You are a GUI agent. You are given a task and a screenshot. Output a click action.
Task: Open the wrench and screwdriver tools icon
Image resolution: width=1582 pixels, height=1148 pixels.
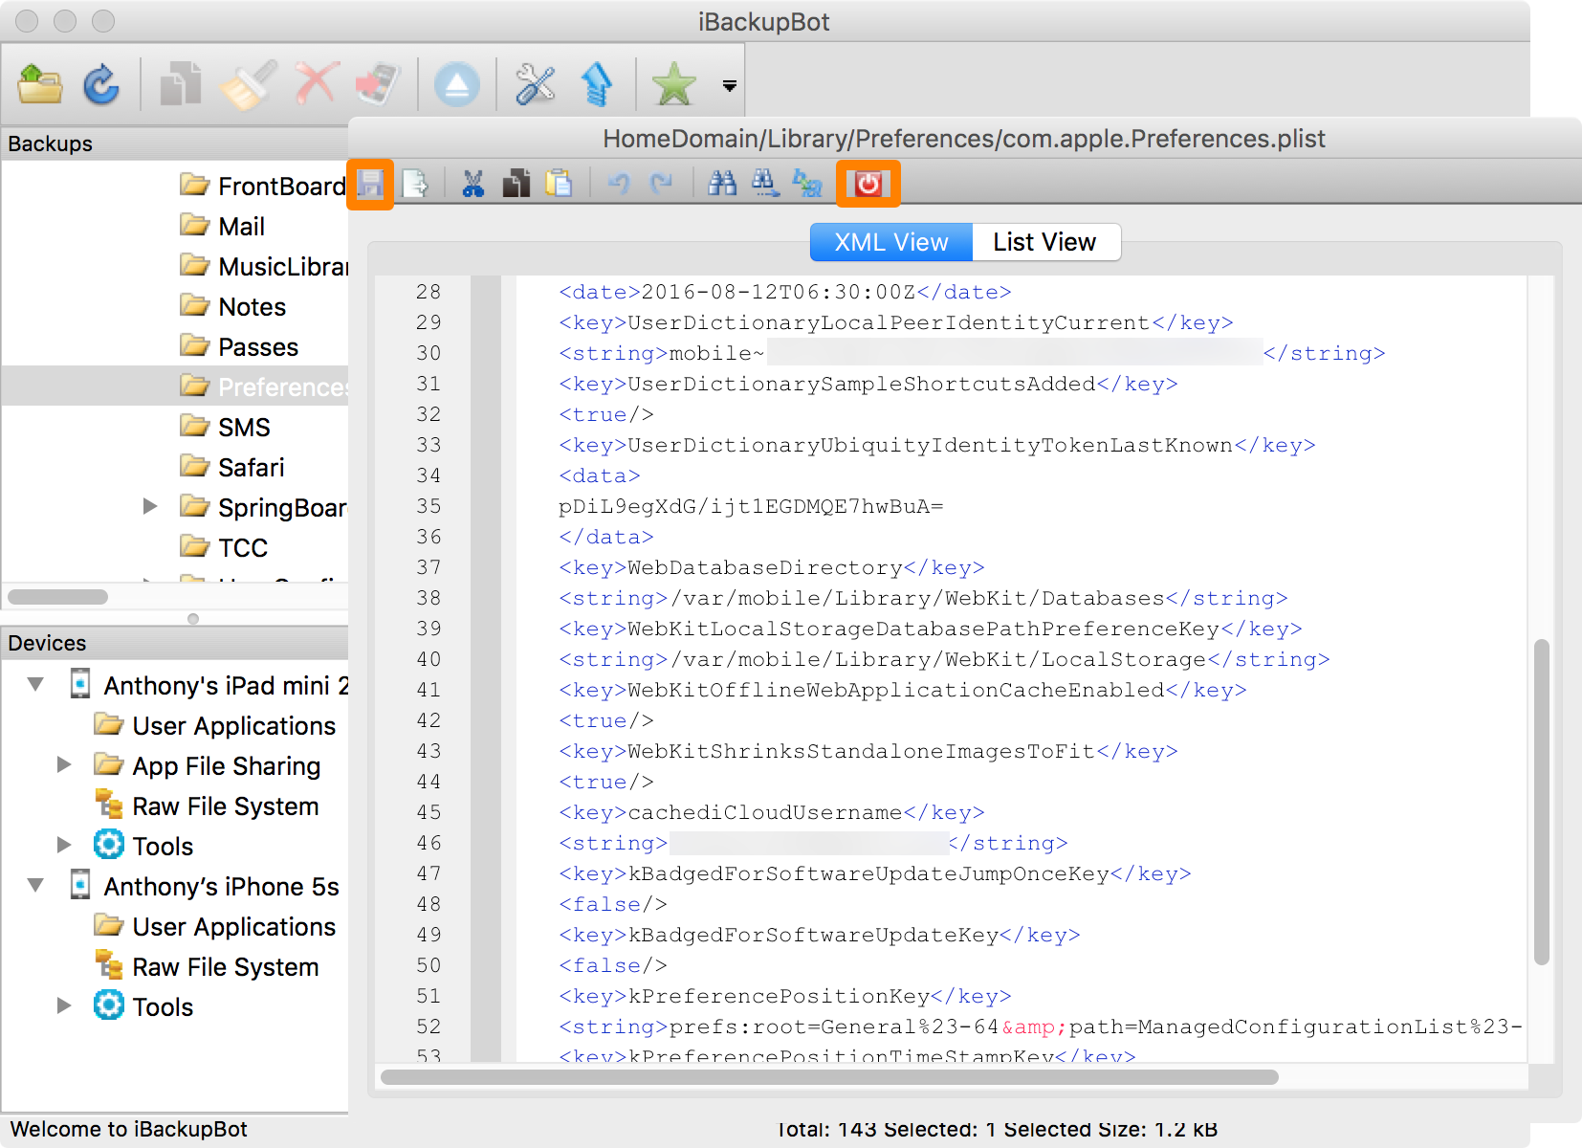click(x=536, y=84)
